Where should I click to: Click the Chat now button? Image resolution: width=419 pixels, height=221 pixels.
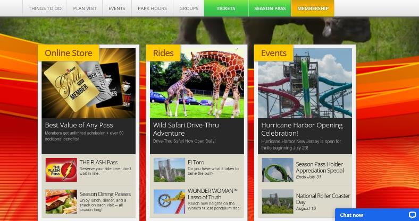click(x=377, y=215)
